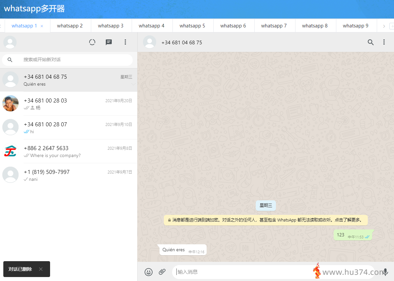Image resolution: width=394 pixels, height=281 pixels.
Task: Click the encryption notice to learn more
Action: coord(266,220)
